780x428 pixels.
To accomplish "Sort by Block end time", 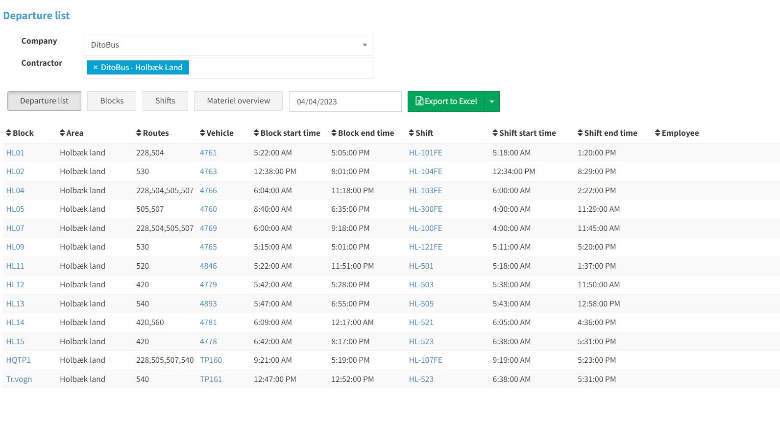I will [363, 133].
